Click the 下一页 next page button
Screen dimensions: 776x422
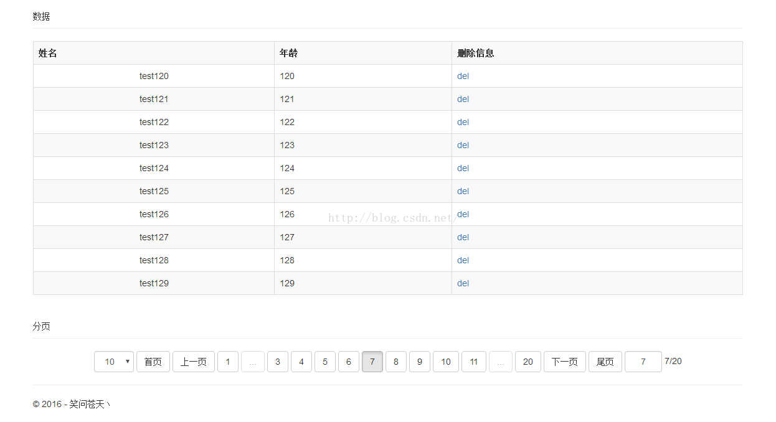click(x=565, y=362)
